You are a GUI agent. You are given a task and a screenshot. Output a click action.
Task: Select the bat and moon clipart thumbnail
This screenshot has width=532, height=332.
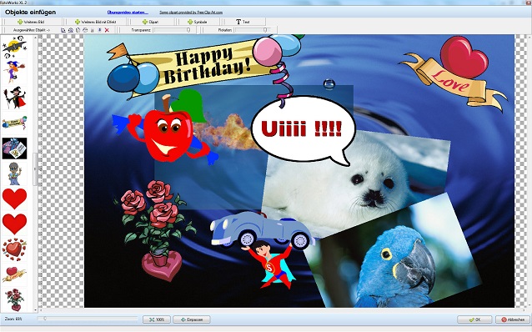pos(14,47)
